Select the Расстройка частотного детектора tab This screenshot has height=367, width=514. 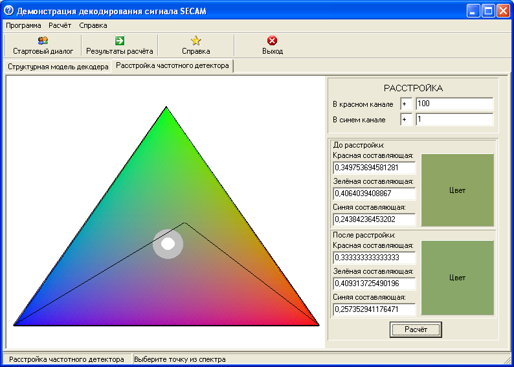coord(172,65)
